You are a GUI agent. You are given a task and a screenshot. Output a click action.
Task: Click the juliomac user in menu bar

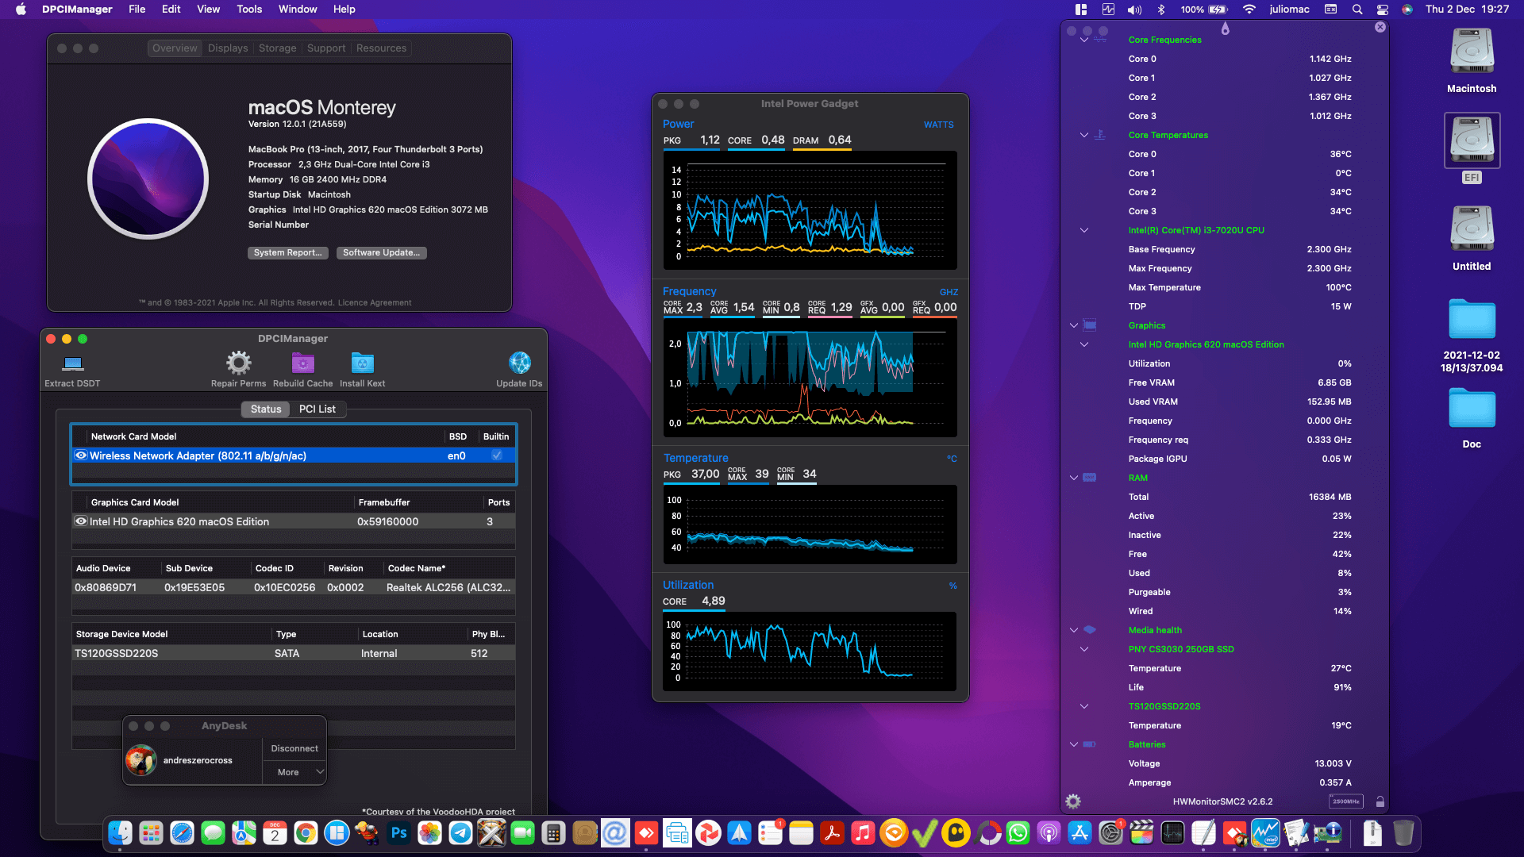pyautogui.click(x=1289, y=10)
